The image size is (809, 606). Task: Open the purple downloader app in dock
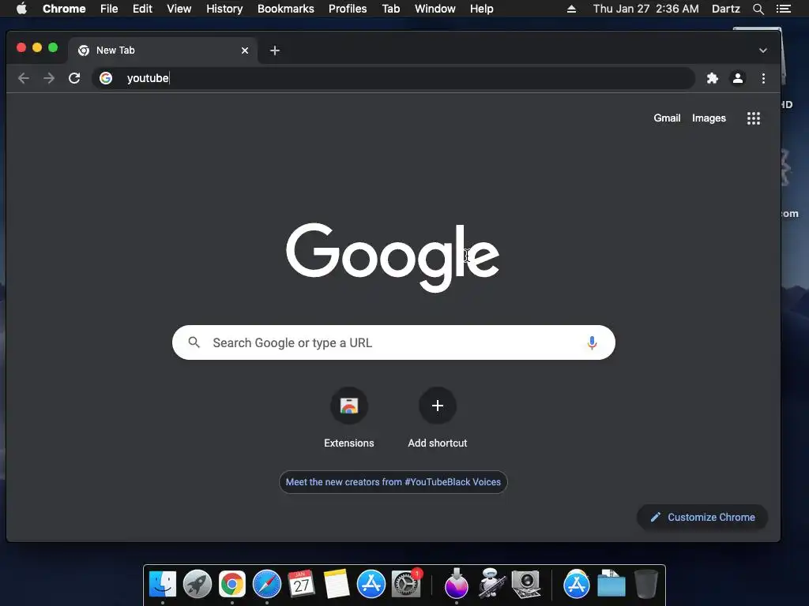click(457, 585)
